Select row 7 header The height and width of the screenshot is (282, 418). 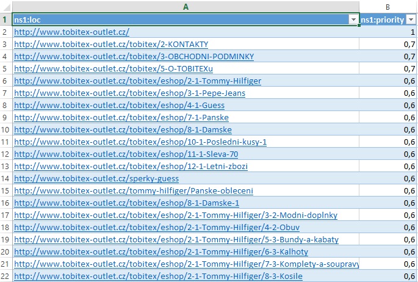pyautogui.click(x=6, y=93)
